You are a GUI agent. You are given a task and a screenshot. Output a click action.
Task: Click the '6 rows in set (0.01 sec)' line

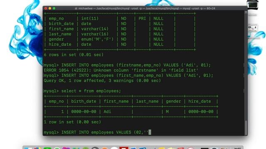point(74,55)
